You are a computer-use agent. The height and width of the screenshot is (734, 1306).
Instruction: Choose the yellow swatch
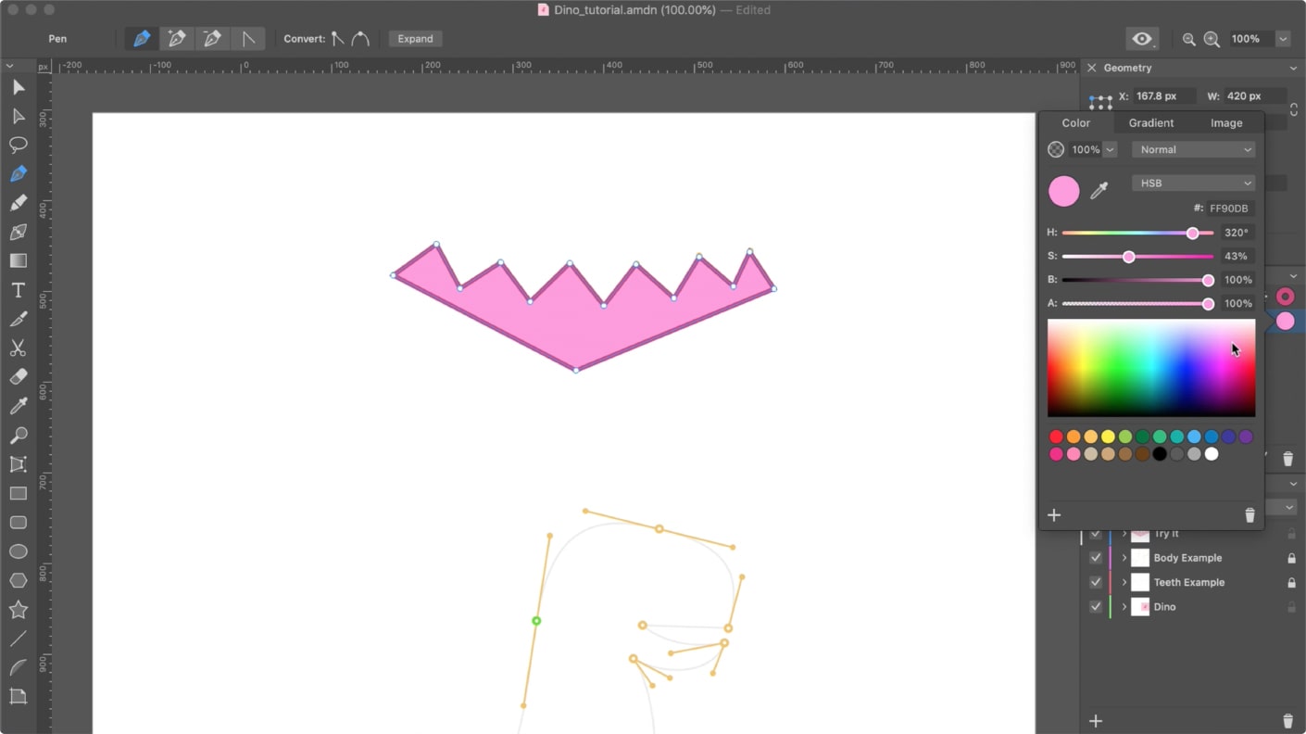click(x=1108, y=437)
